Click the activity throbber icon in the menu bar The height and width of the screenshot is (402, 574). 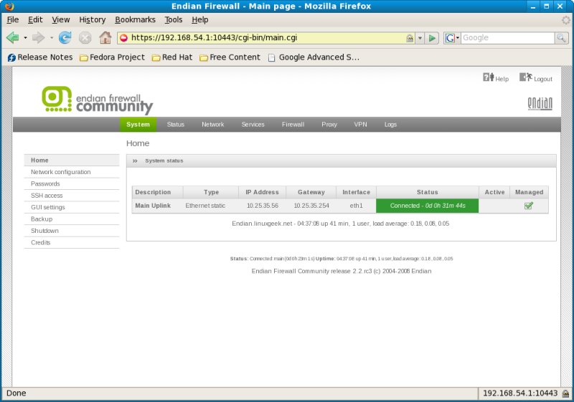point(566,20)
